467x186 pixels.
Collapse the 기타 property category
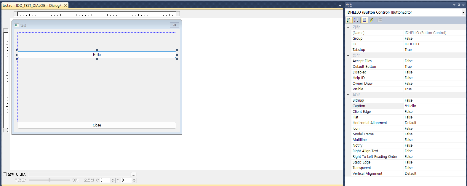(x=348, y=27)
